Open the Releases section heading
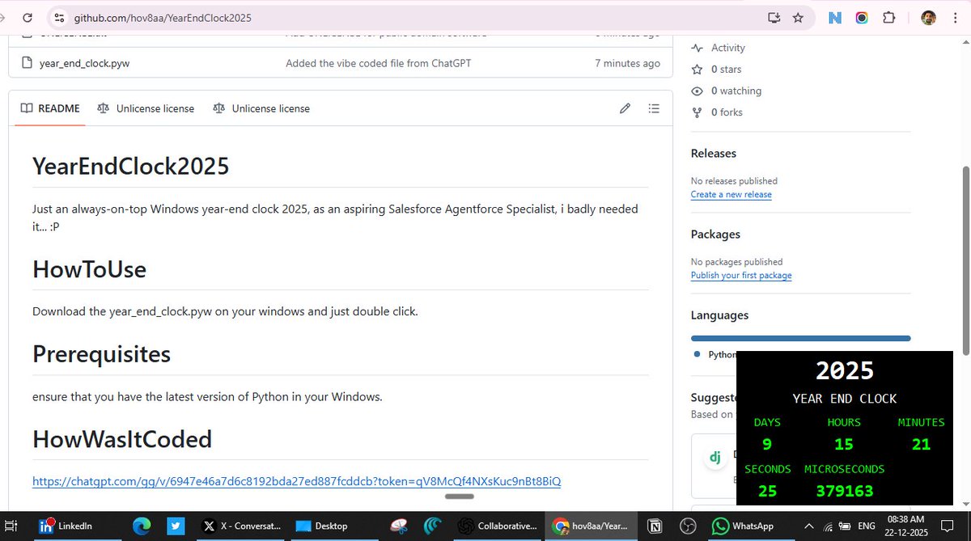The image size is (971, 541). click(714, 153)
